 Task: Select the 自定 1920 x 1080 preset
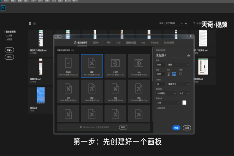[x=92, y=66]
